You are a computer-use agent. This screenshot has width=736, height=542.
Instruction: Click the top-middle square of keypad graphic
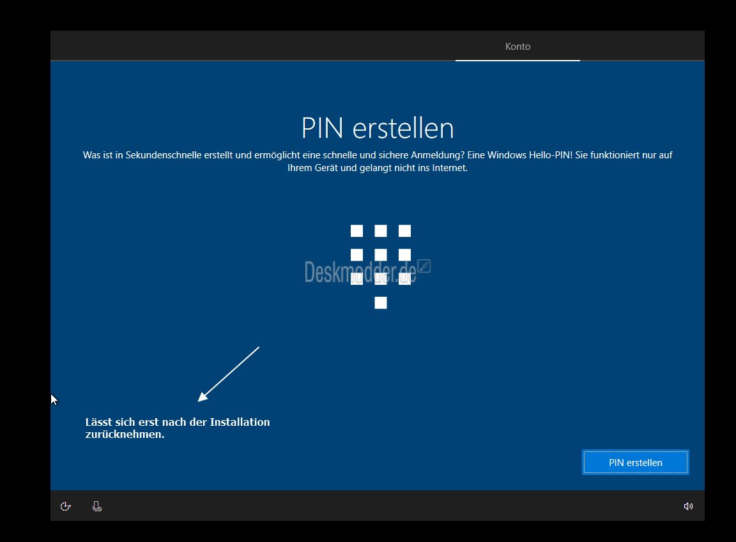(381, 231)
